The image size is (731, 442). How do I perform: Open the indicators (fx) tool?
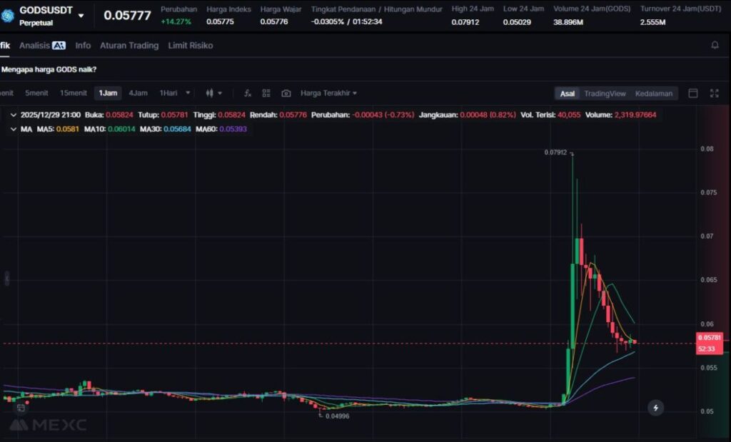(248, 93)
